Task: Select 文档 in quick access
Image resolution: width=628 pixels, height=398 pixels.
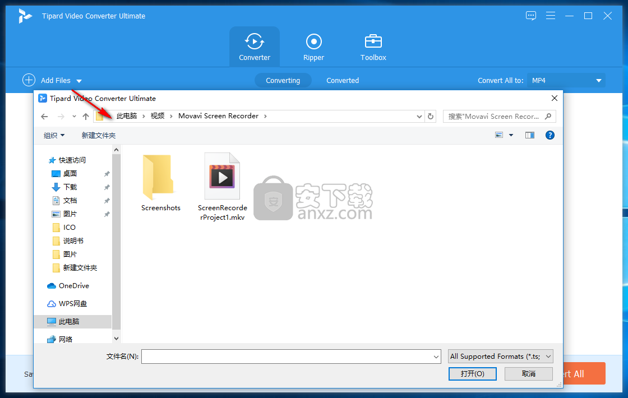Action: coord(64,201)
